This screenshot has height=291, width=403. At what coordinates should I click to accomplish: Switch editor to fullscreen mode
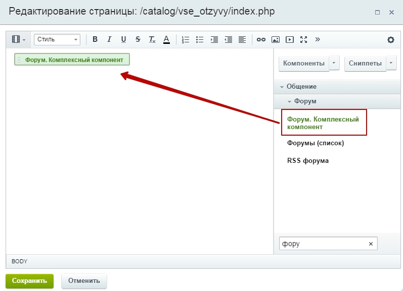coord(303,39)
